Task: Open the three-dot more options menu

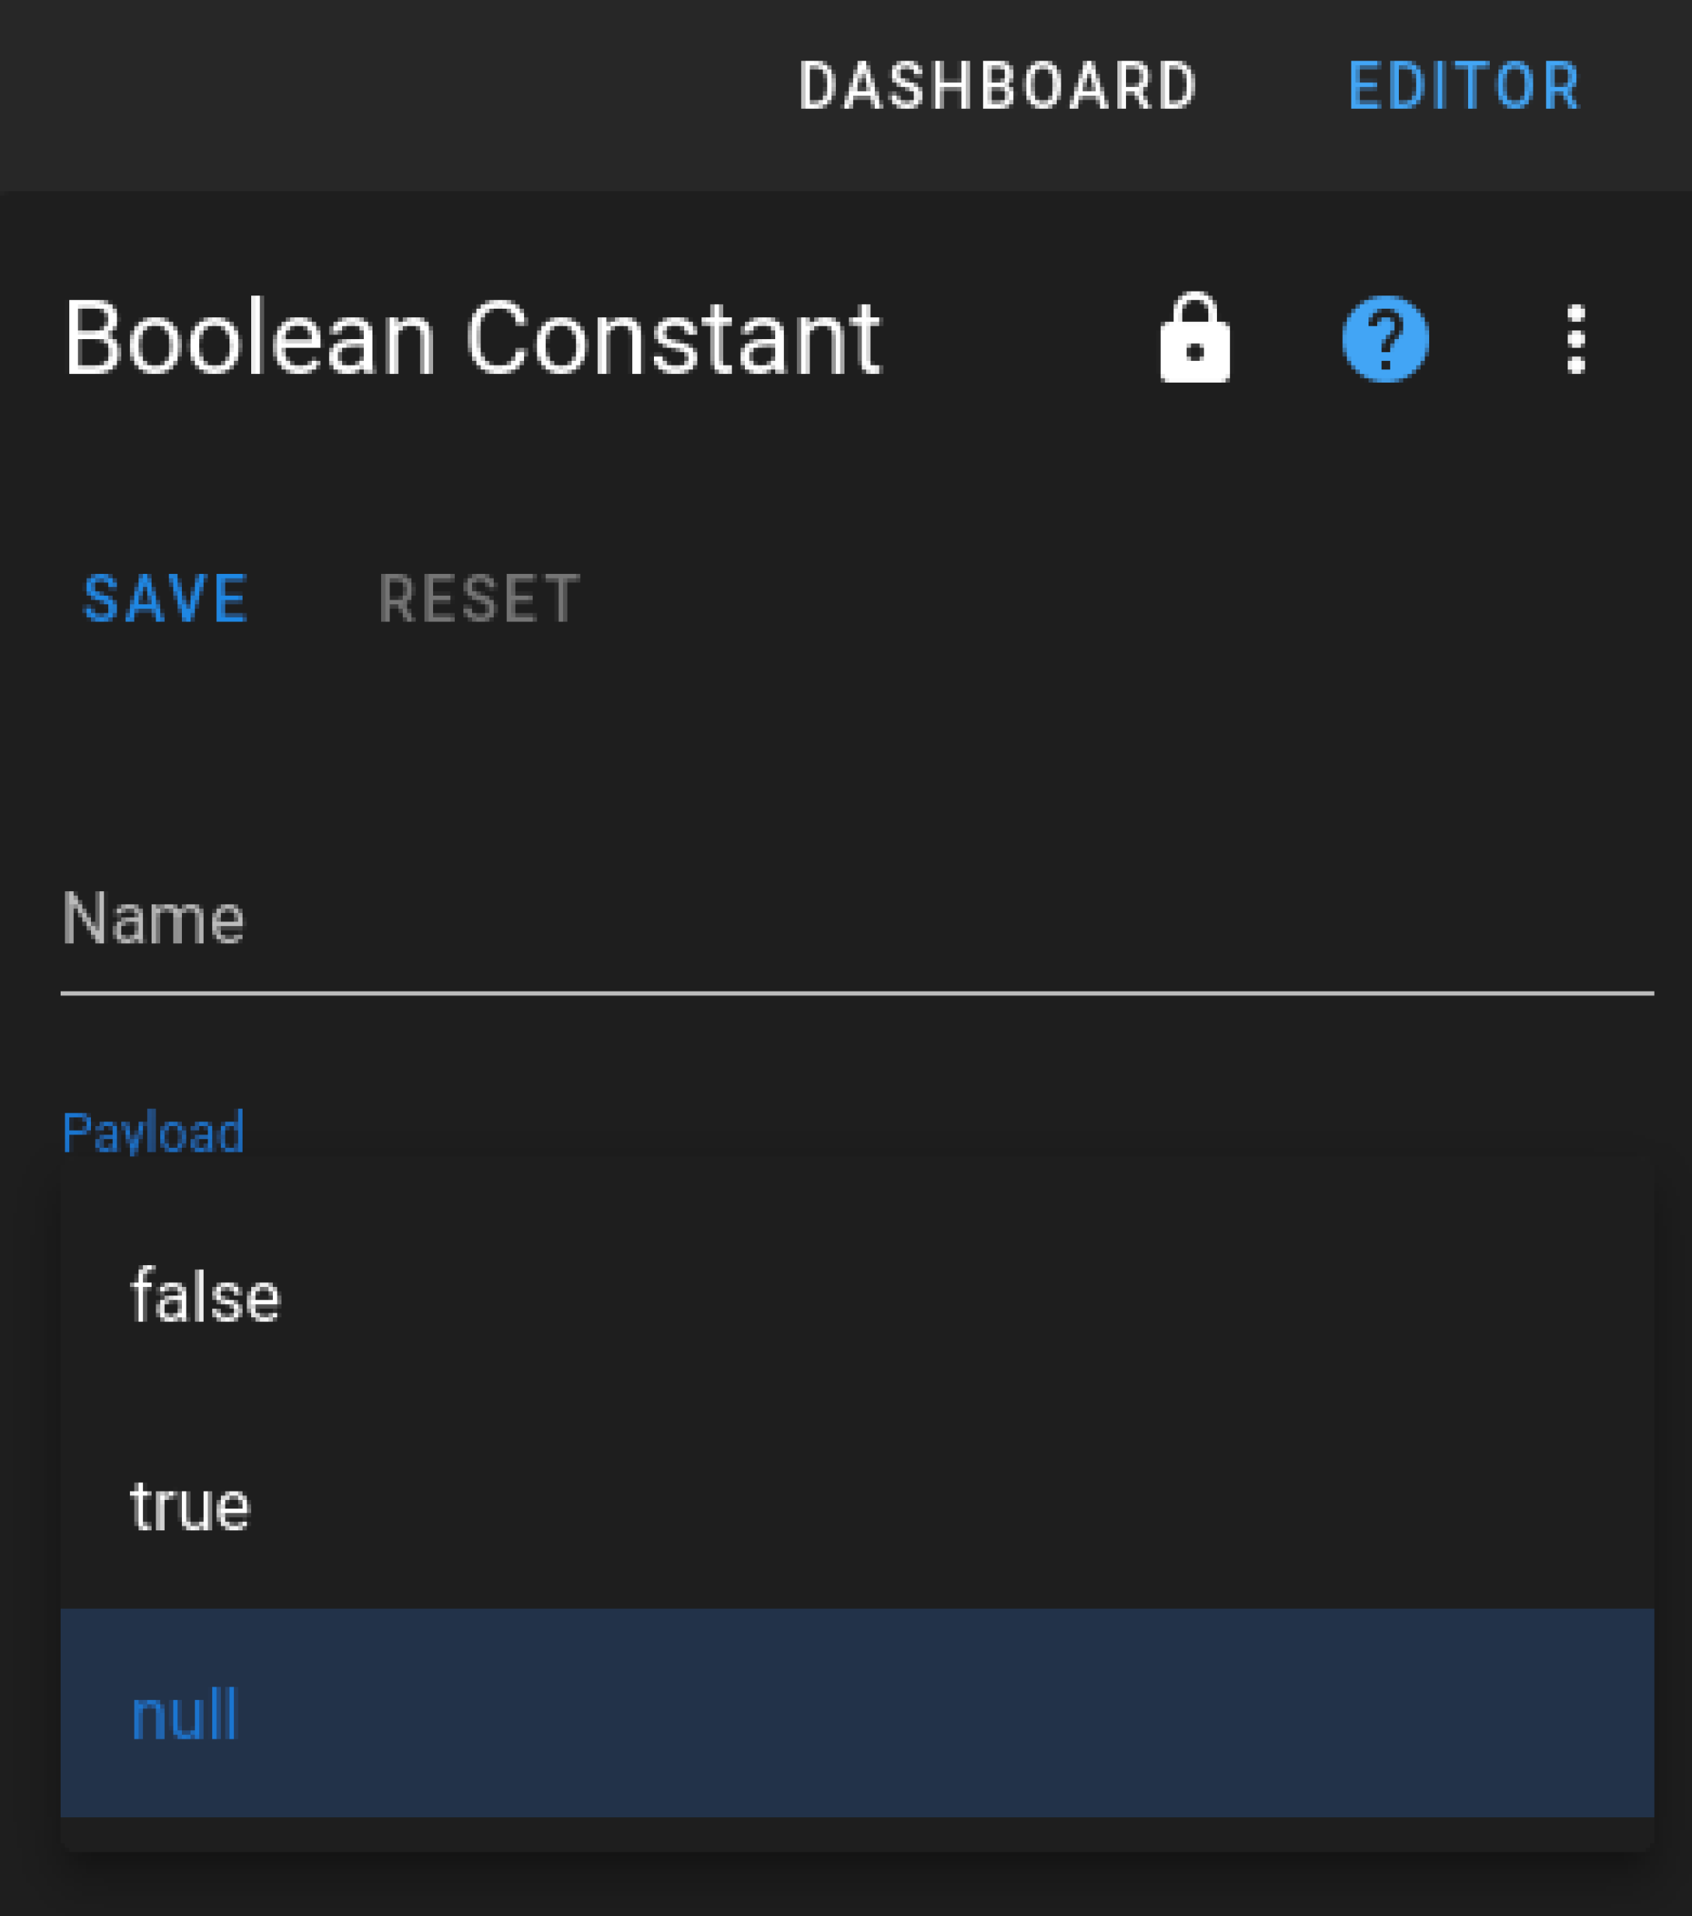Action: click(1577, 338)
